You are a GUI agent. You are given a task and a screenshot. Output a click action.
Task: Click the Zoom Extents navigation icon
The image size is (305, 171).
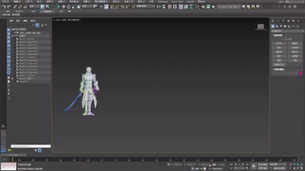click(x=298, y=165)
